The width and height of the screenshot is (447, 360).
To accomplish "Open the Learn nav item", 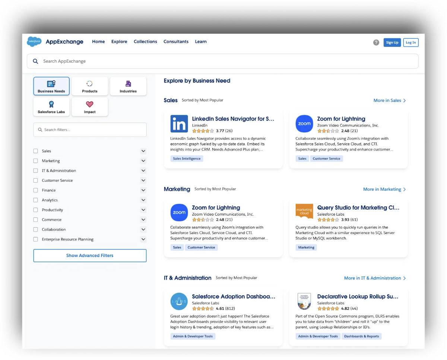I will 201,42.
